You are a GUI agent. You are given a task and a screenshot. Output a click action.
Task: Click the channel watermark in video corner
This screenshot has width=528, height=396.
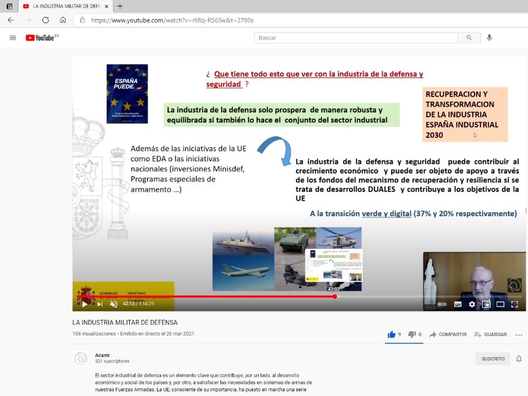point(515,285)
